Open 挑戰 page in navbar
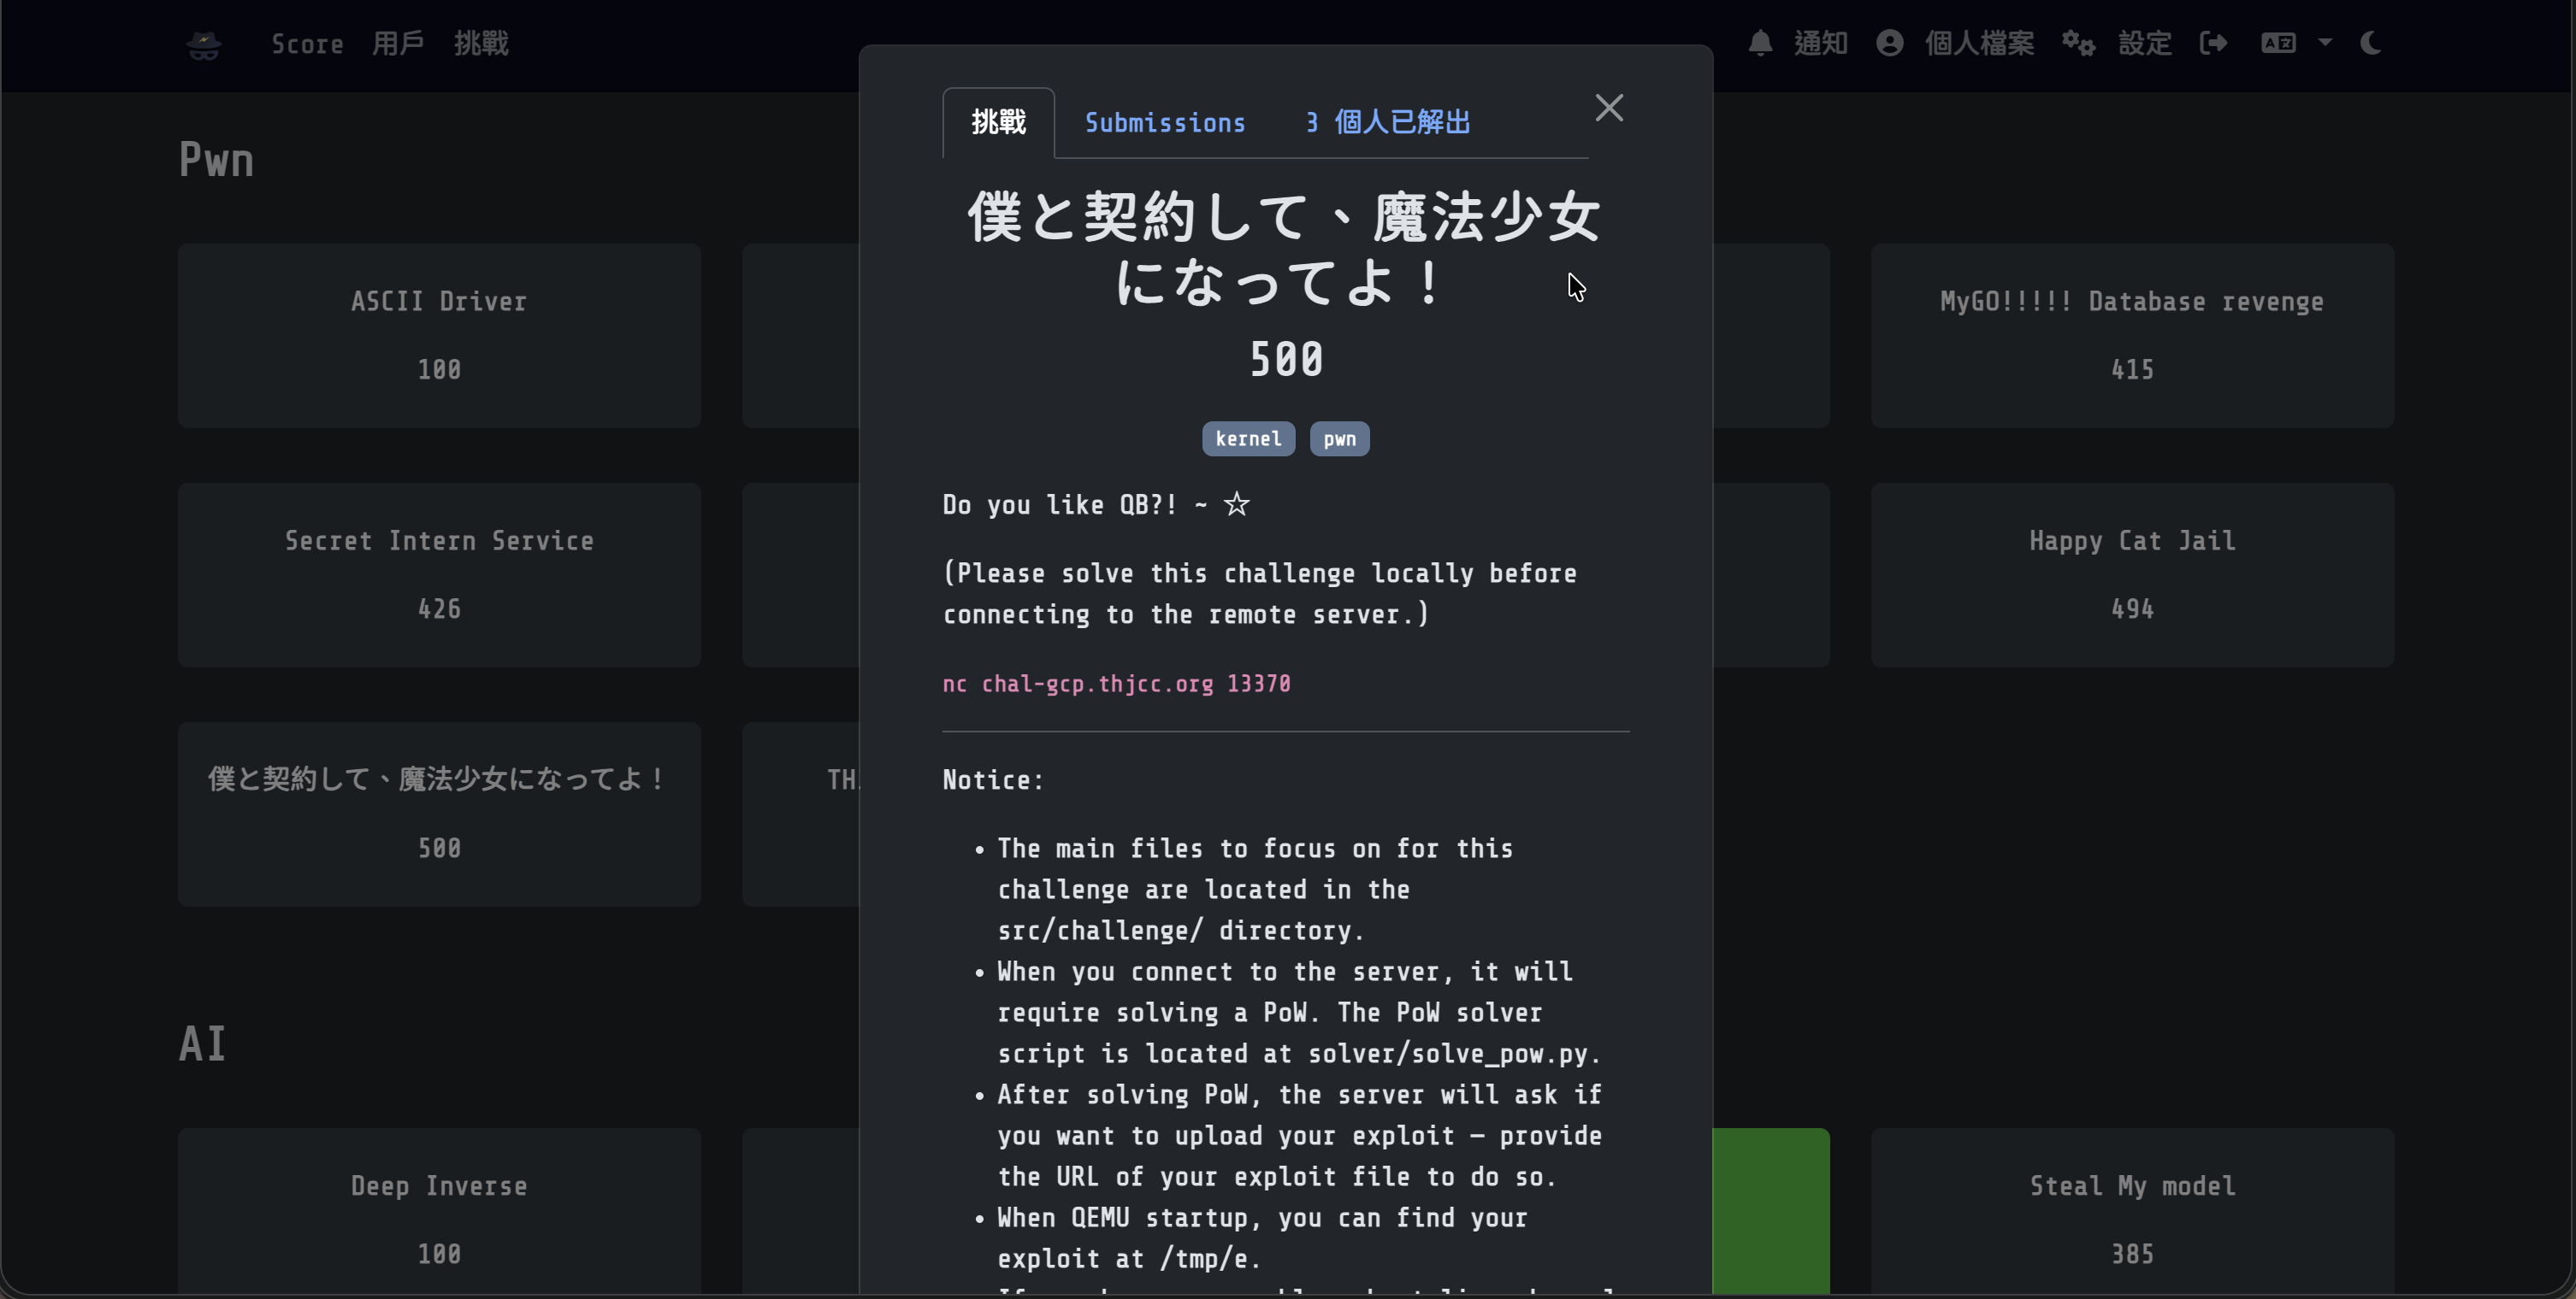 [481, 44]
